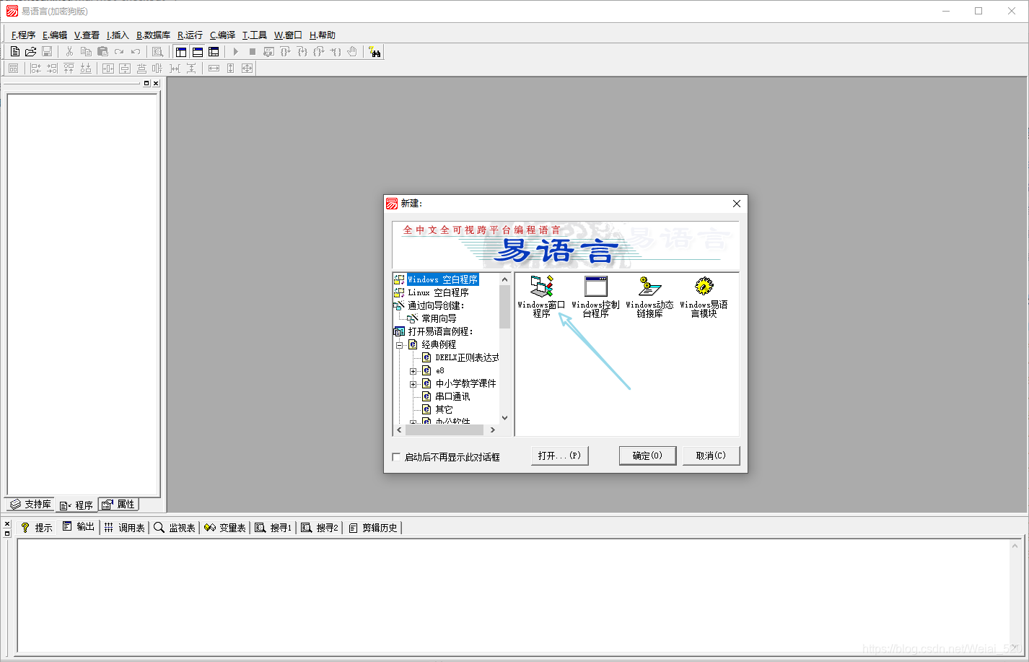Switch to the 剪辑历史 tab
1029x662 pixels.
tap(373, 528)
